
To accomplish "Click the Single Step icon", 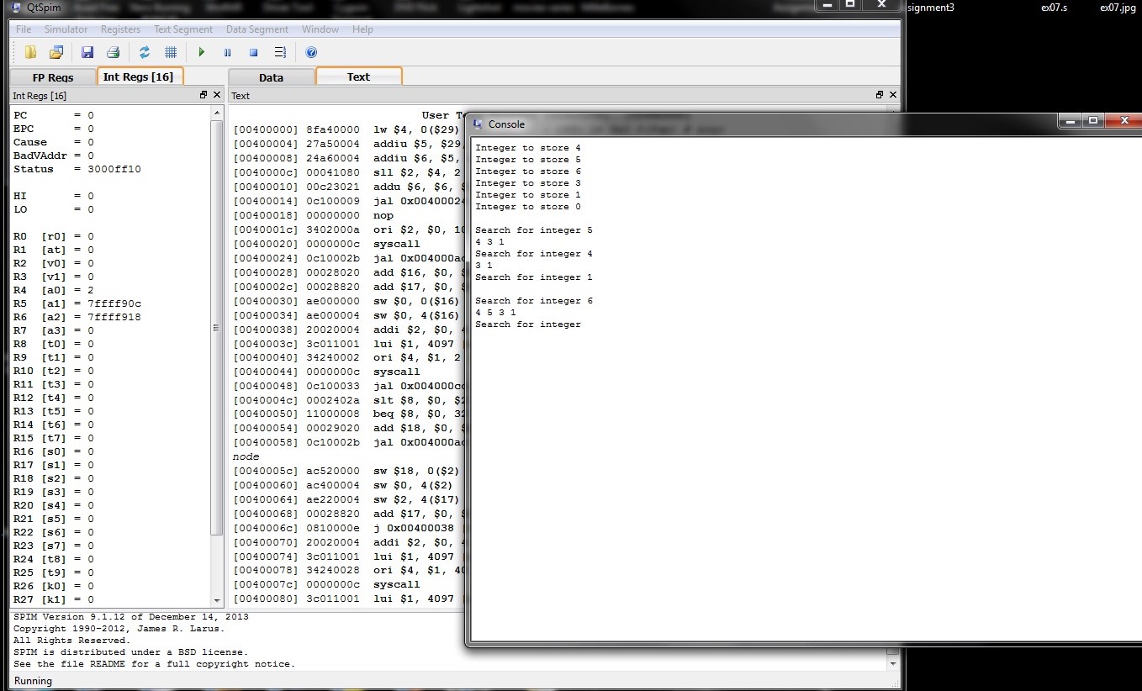I will [x=280, y=52].
